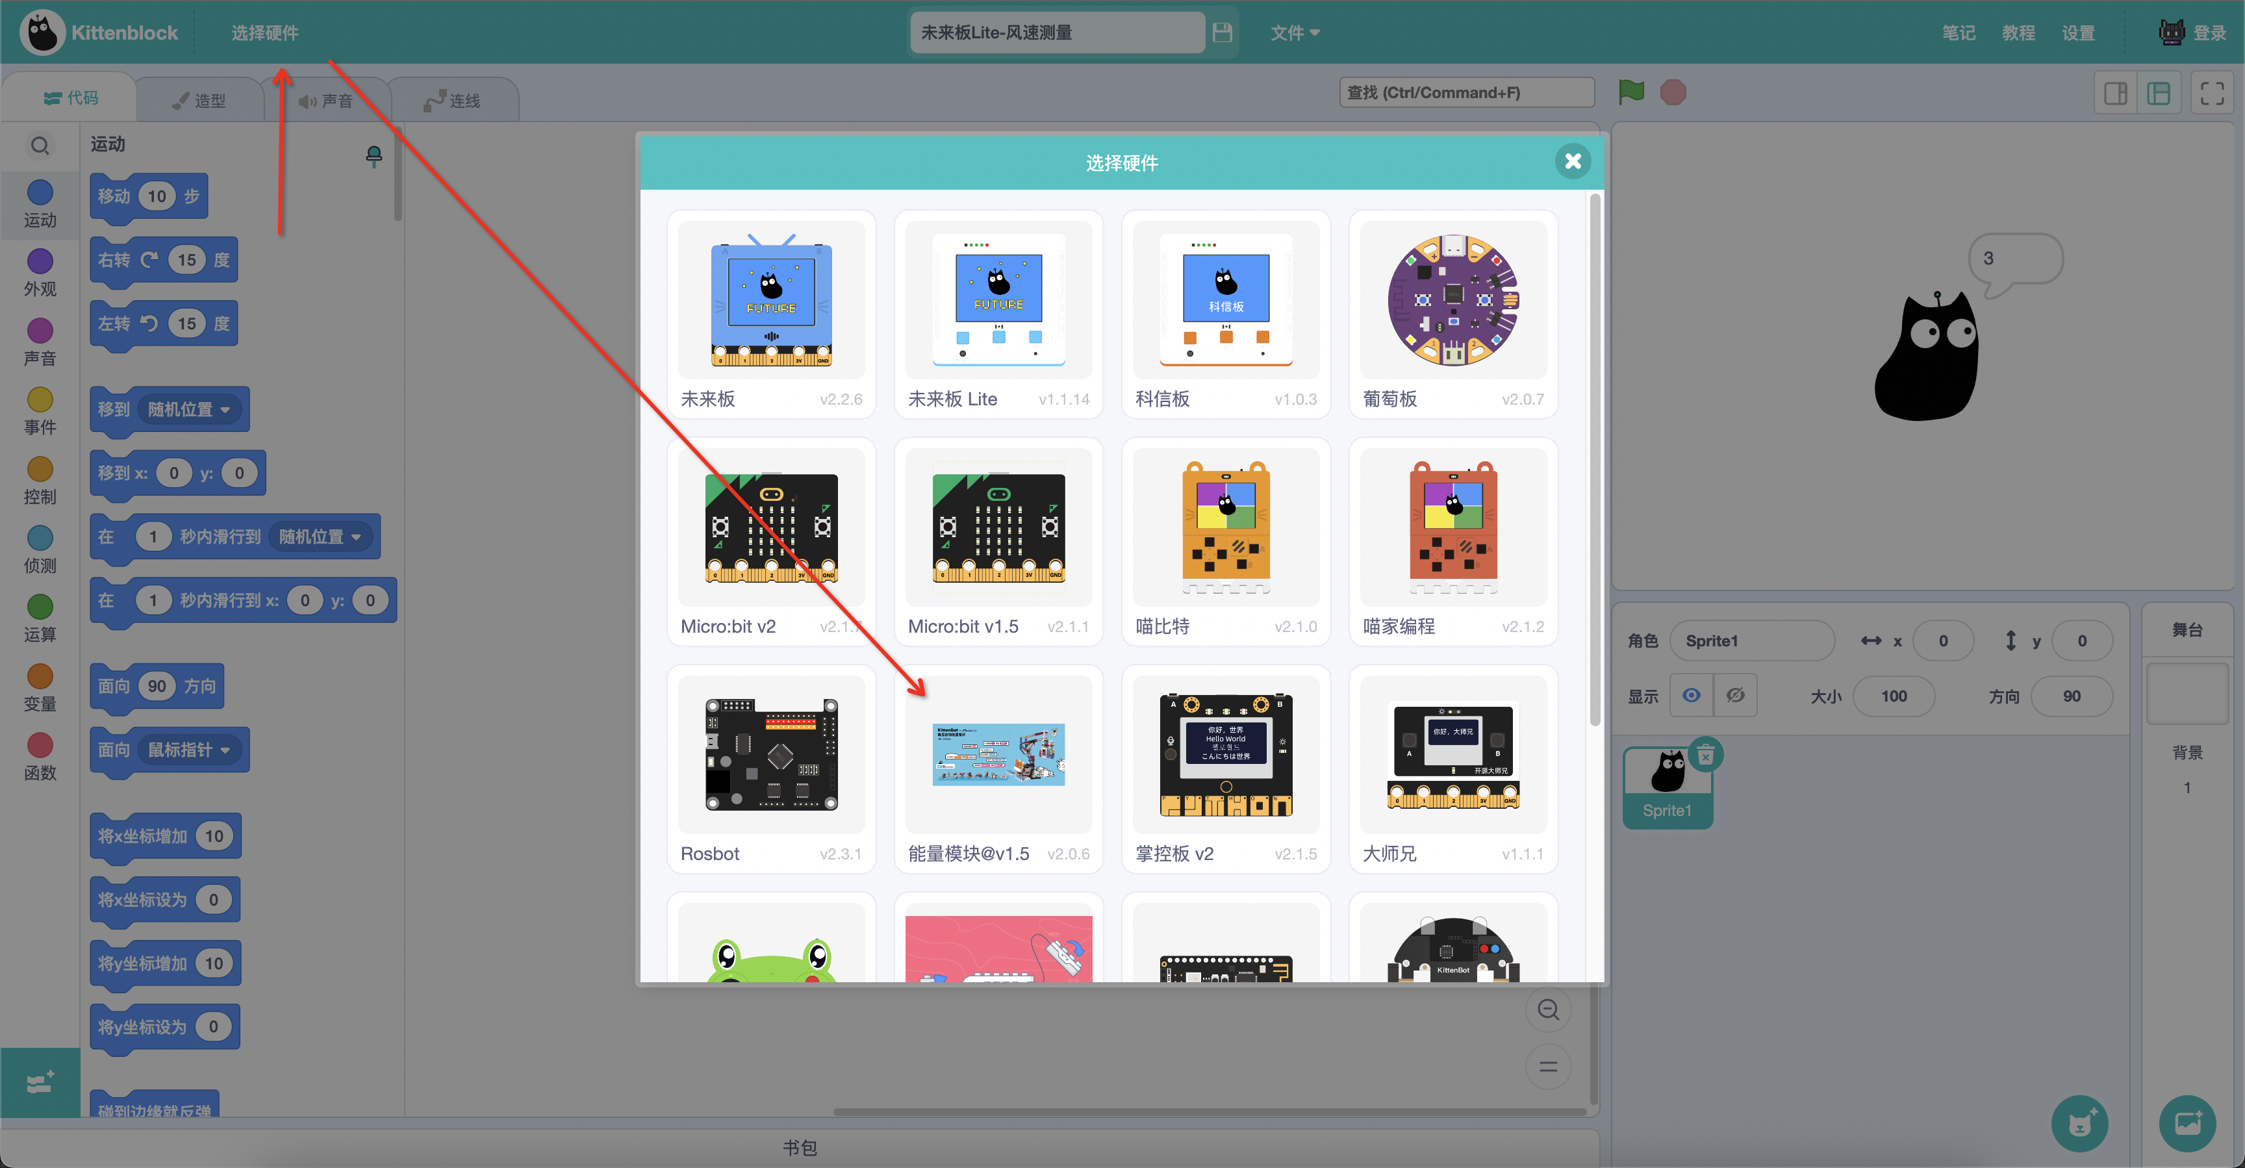Open the 教程 tutorials menu
Image resolution: width=2245 pixels, height=1168 pixels.
(2018, 32)
